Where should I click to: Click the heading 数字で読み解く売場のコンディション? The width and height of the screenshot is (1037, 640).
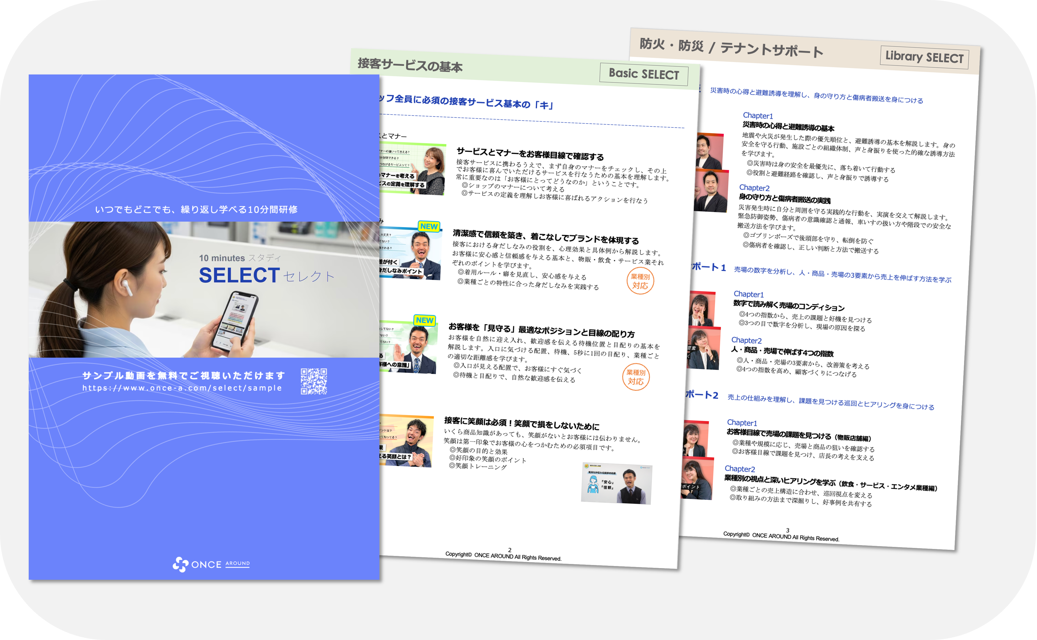[x=789, y=306]
